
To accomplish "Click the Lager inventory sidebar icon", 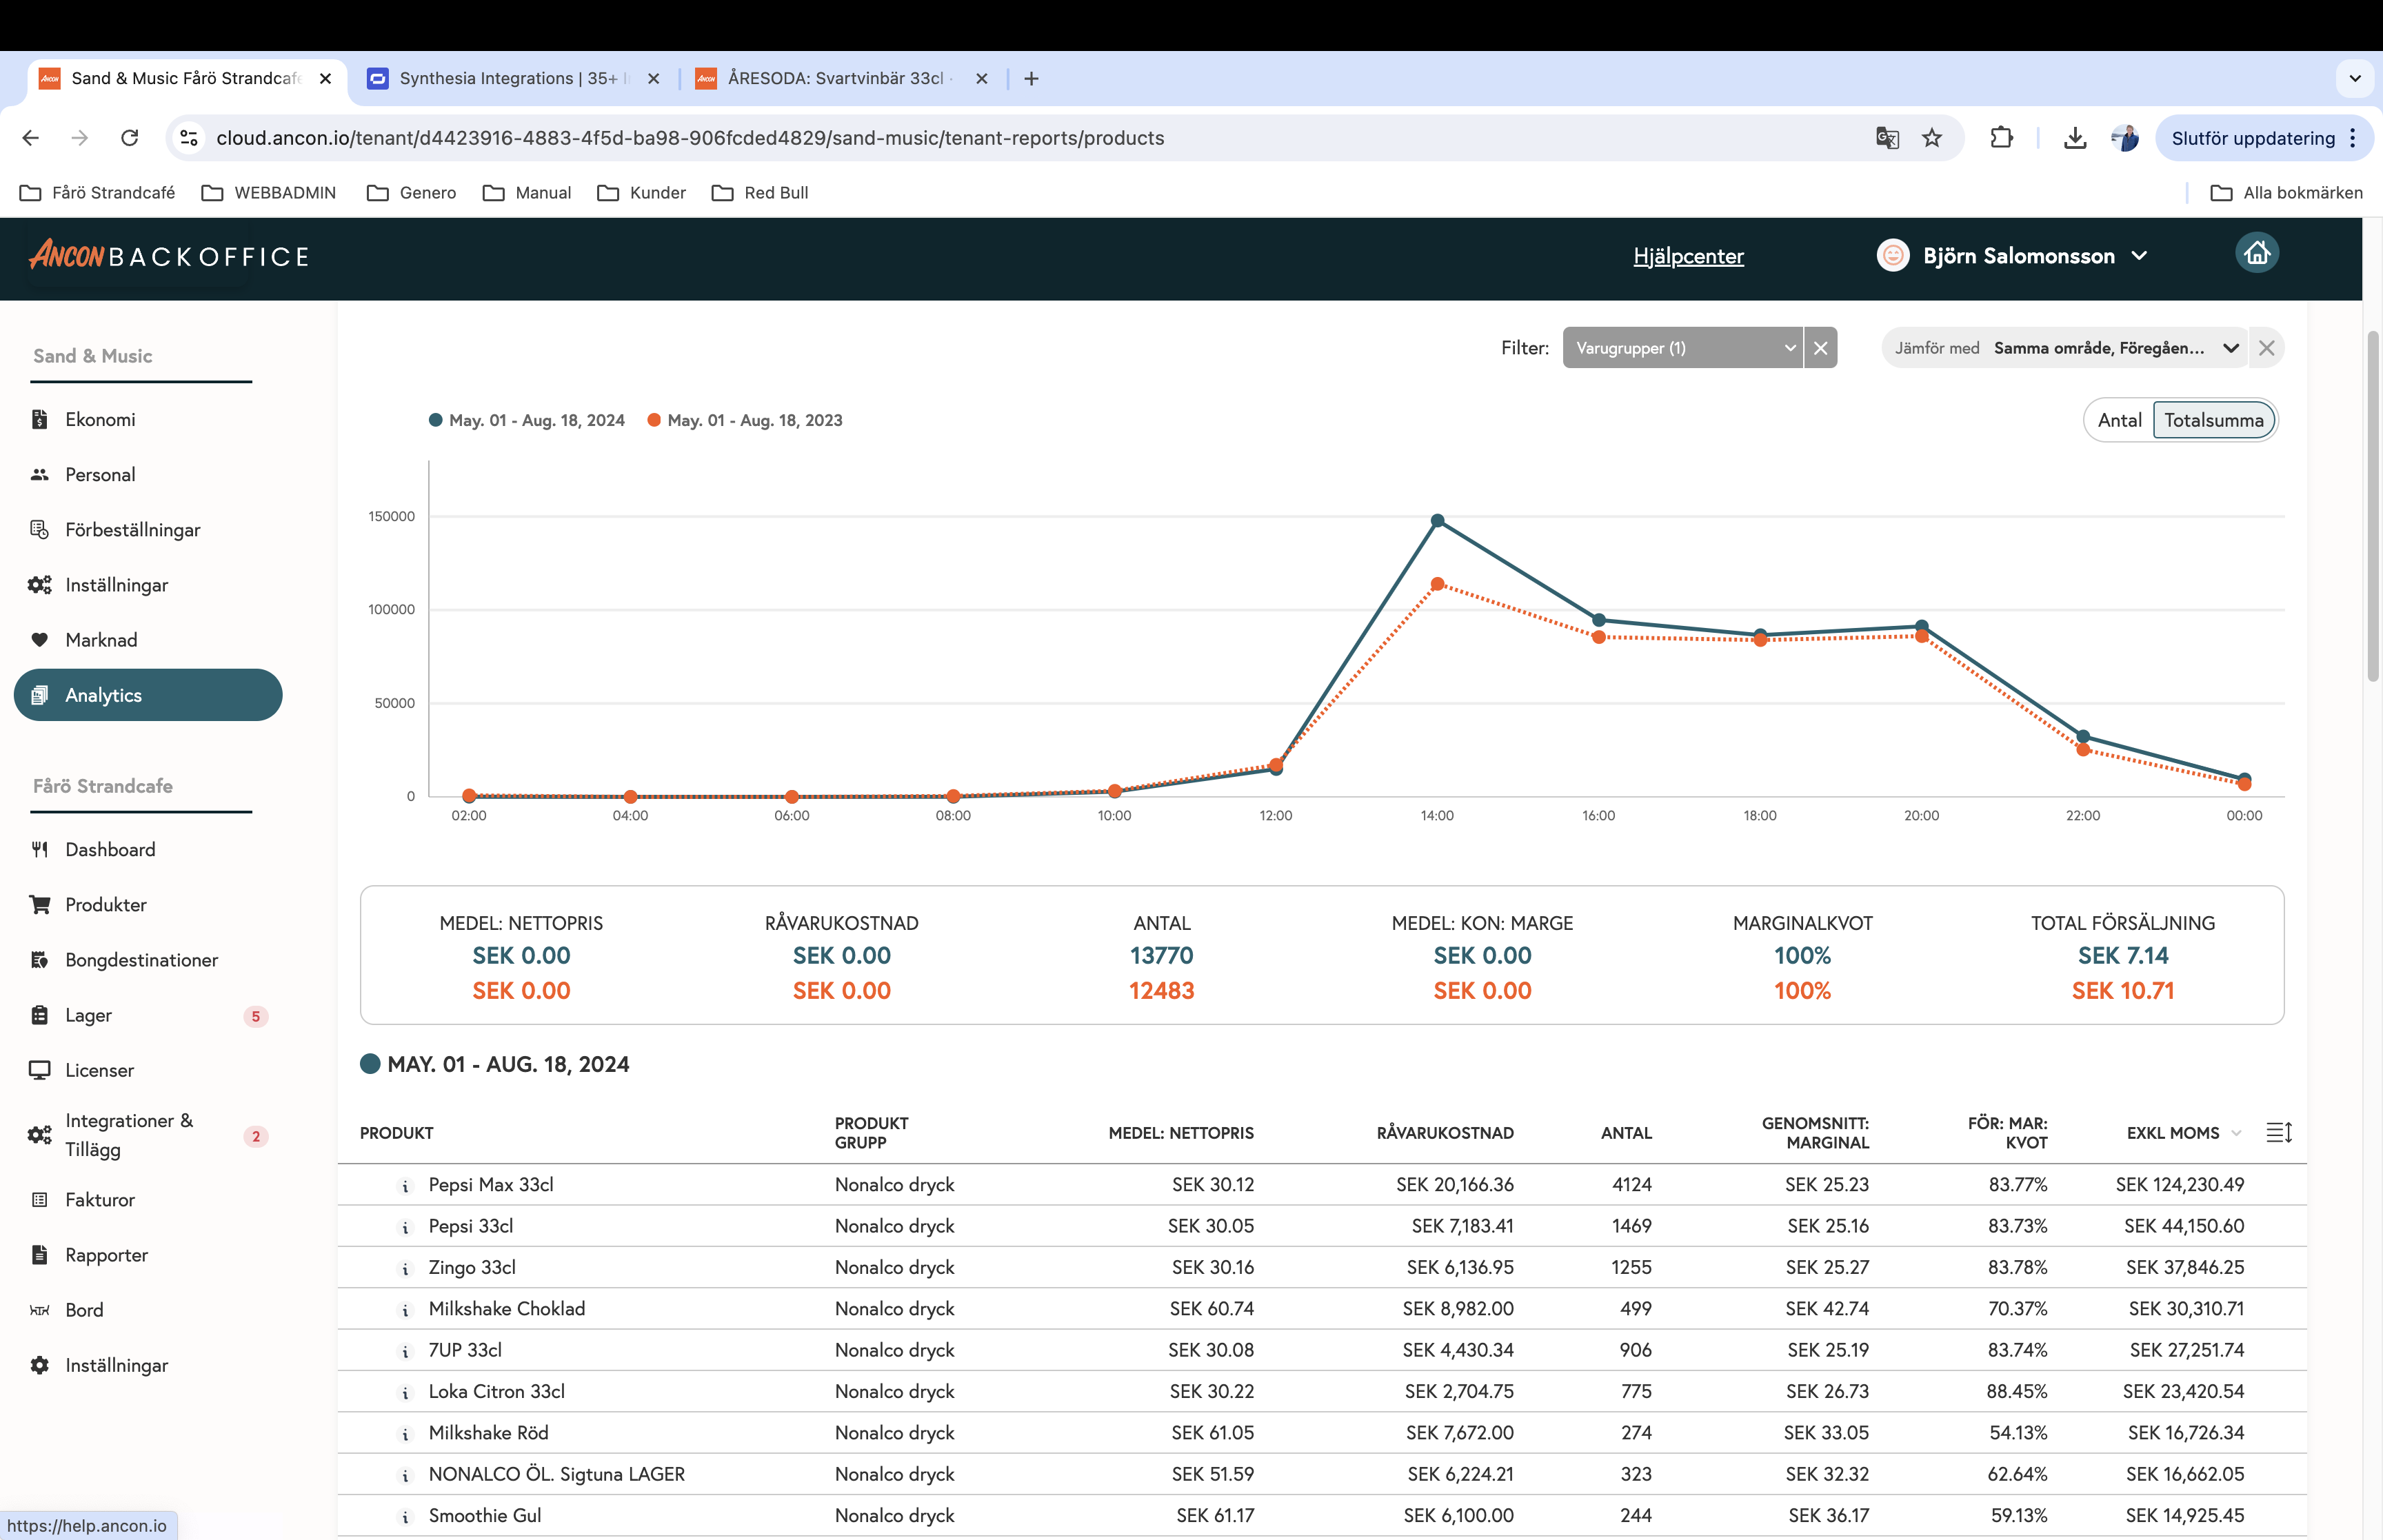I will tap(40, 1015).
